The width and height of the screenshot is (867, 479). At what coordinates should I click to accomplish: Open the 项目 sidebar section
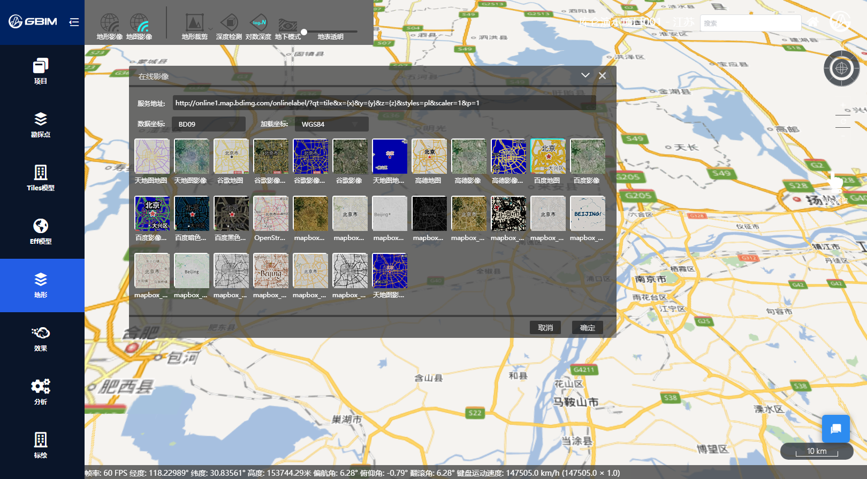tap(41, 71)
